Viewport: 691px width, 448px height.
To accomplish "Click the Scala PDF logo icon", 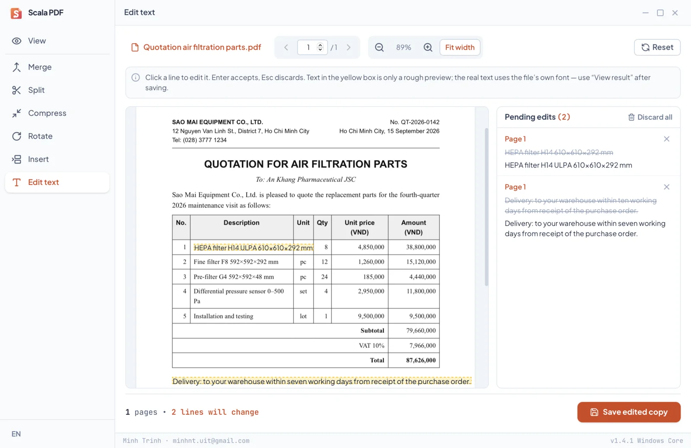I will pyautogui.click(x=16, y=13).
